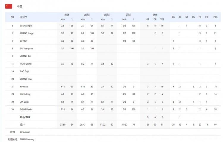The width and height of the screenshot is (223, 142).
Task: Click the AS column header
Action: [x=173, y=17]
